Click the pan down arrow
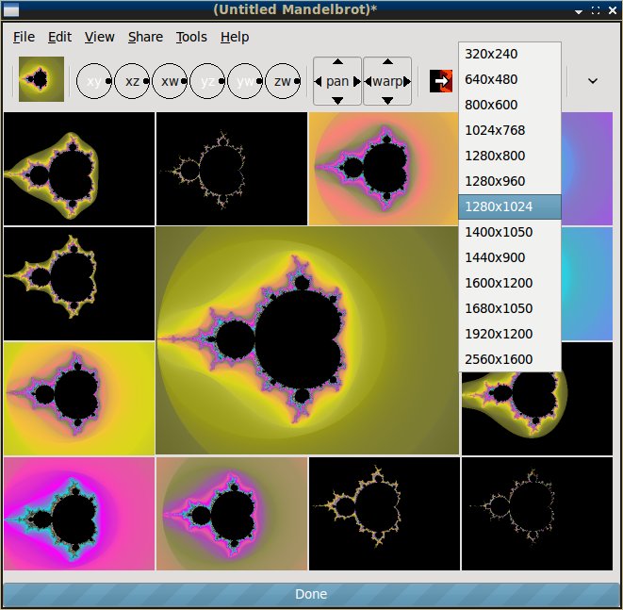623x610 pixels. coord(337,101)
